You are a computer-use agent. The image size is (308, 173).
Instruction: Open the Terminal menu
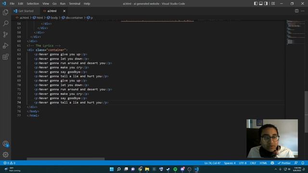[75, 3]
